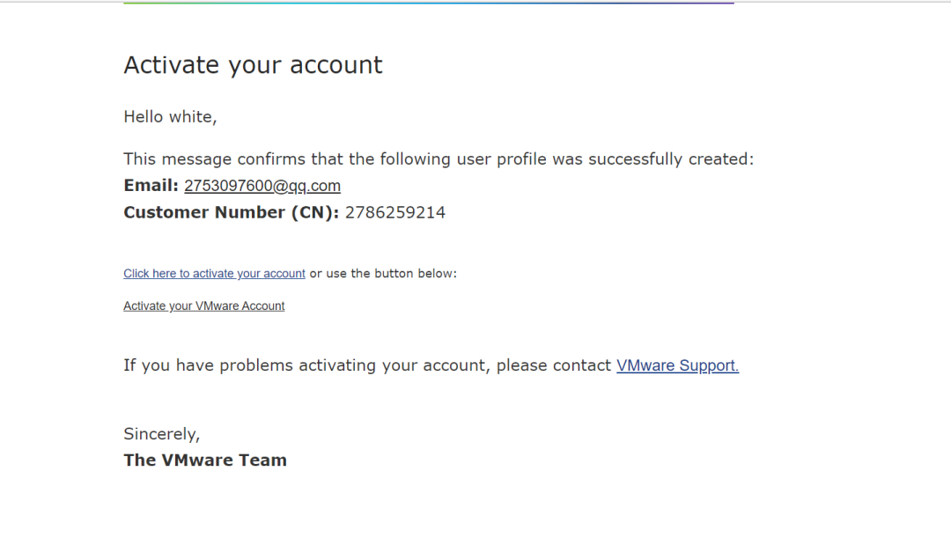Click the 'Activate your account' heading
951x538 pixels.
click(253, 65)
